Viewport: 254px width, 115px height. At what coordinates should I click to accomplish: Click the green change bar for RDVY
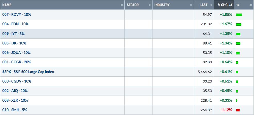tap(239, 15)
